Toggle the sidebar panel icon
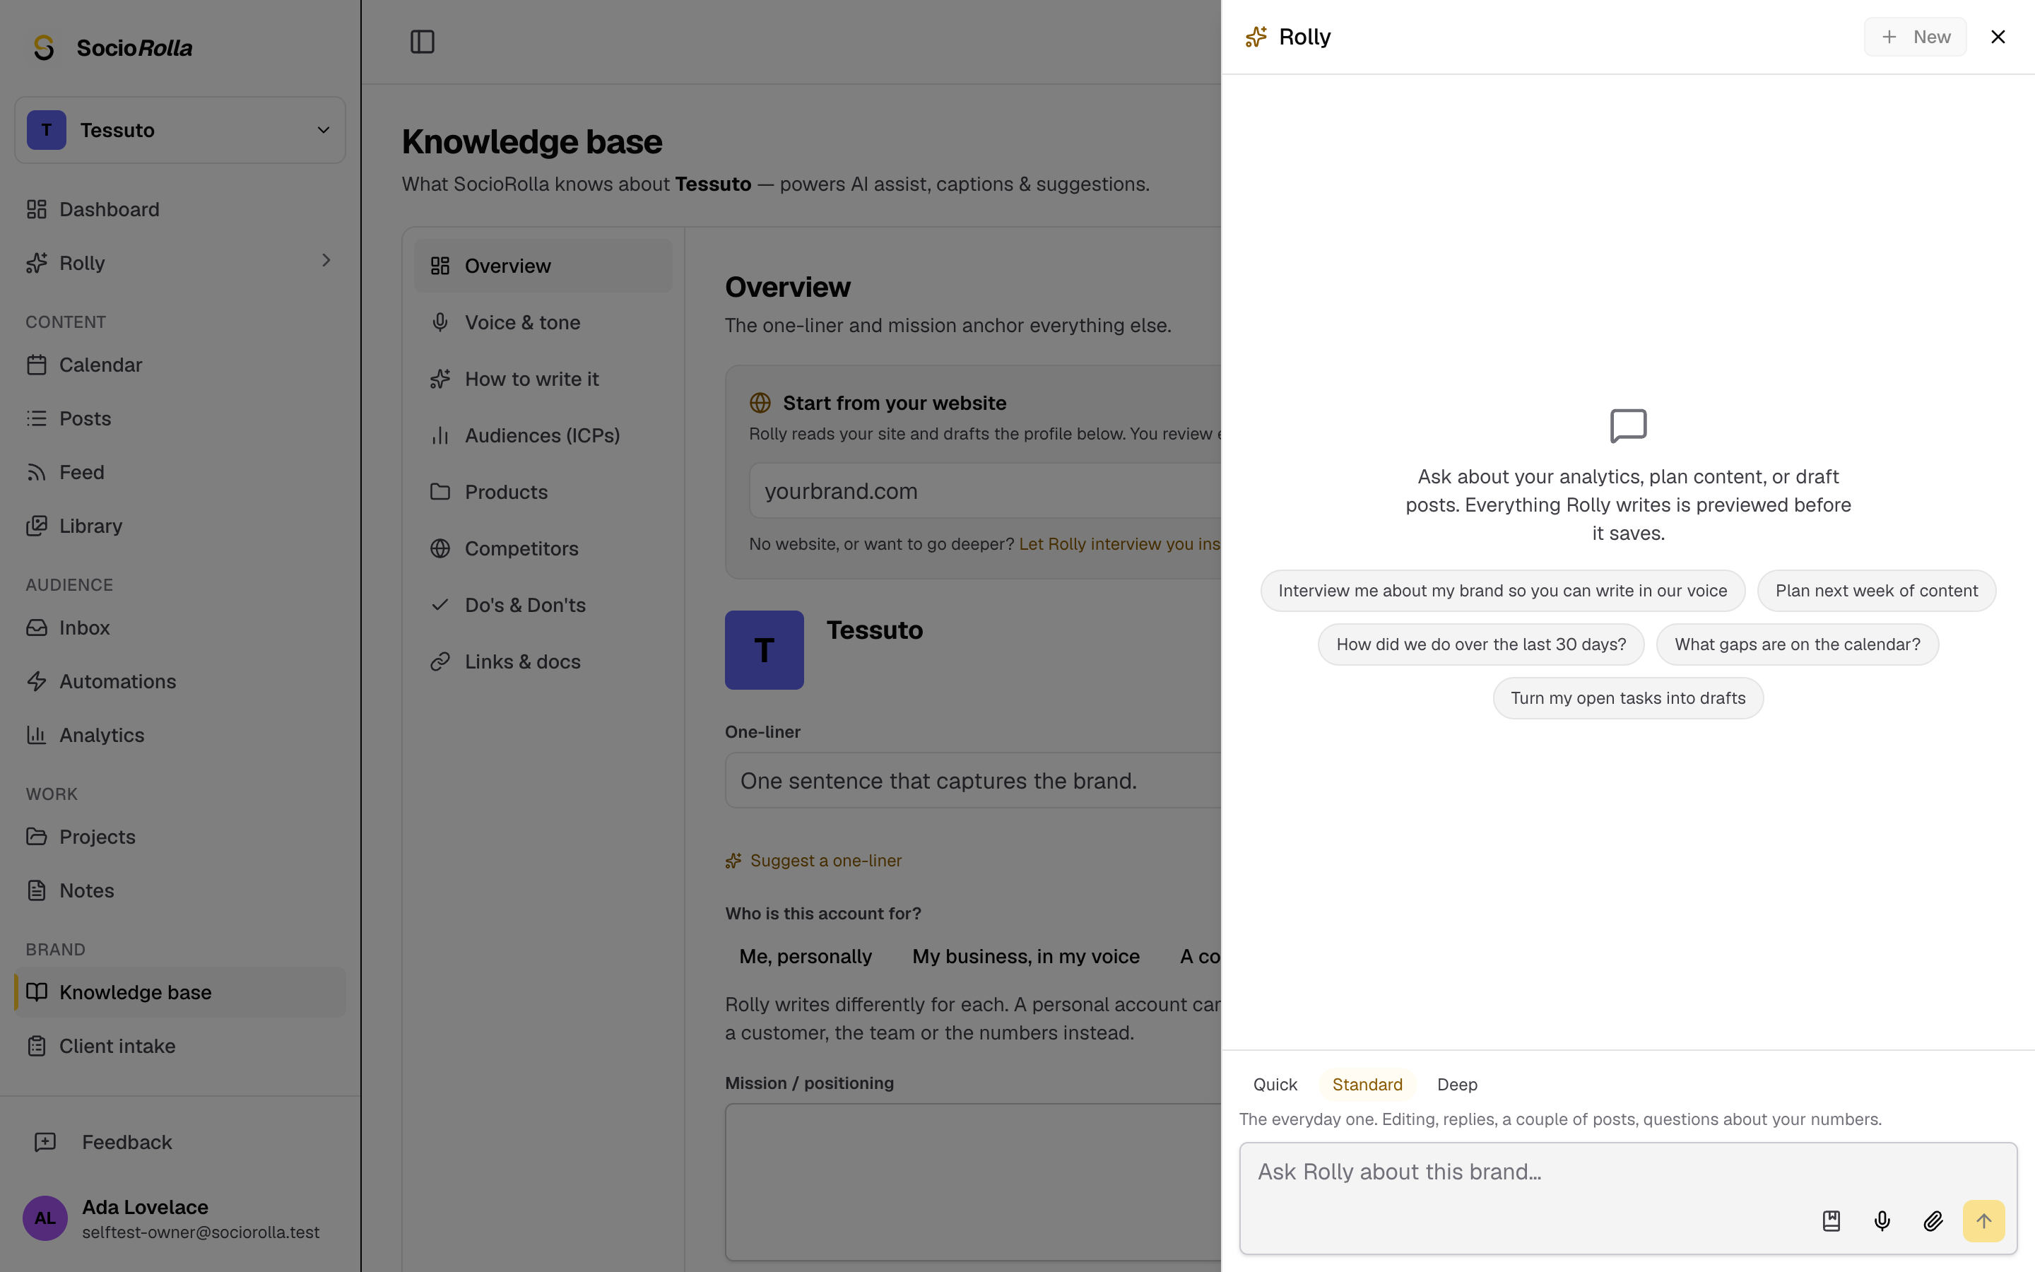 (422, 42)
